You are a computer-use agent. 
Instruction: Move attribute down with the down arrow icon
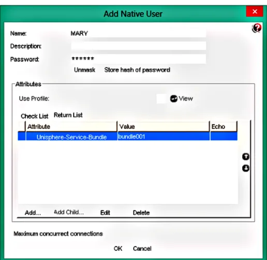246,168
